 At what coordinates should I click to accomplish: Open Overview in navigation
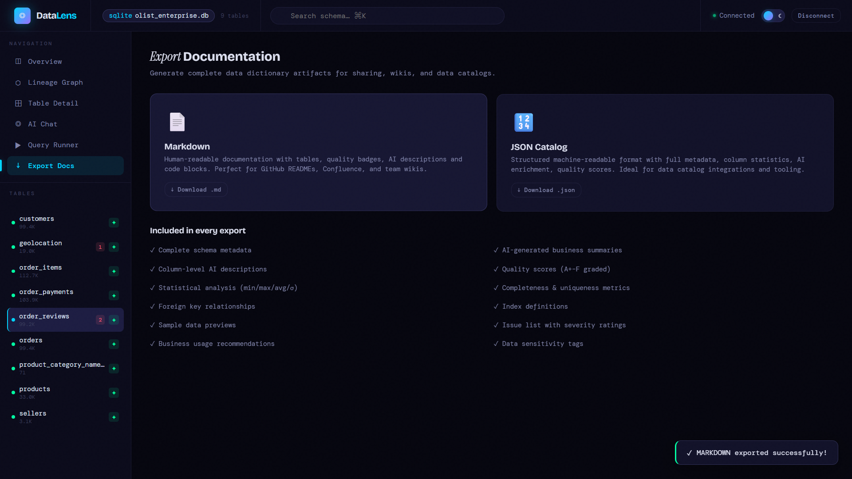(65, 62)
